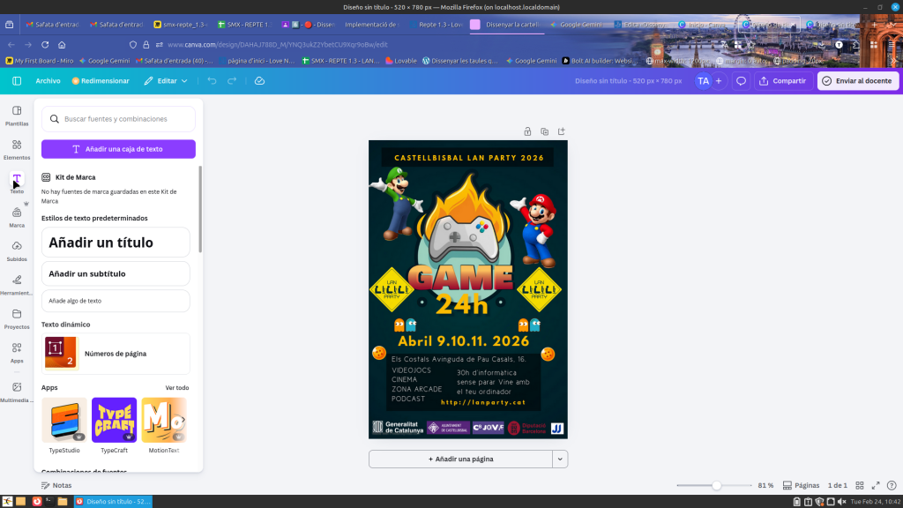Click the cloud save status icon
This screenshot has height=508, width=903.
(x=259, y=80)
